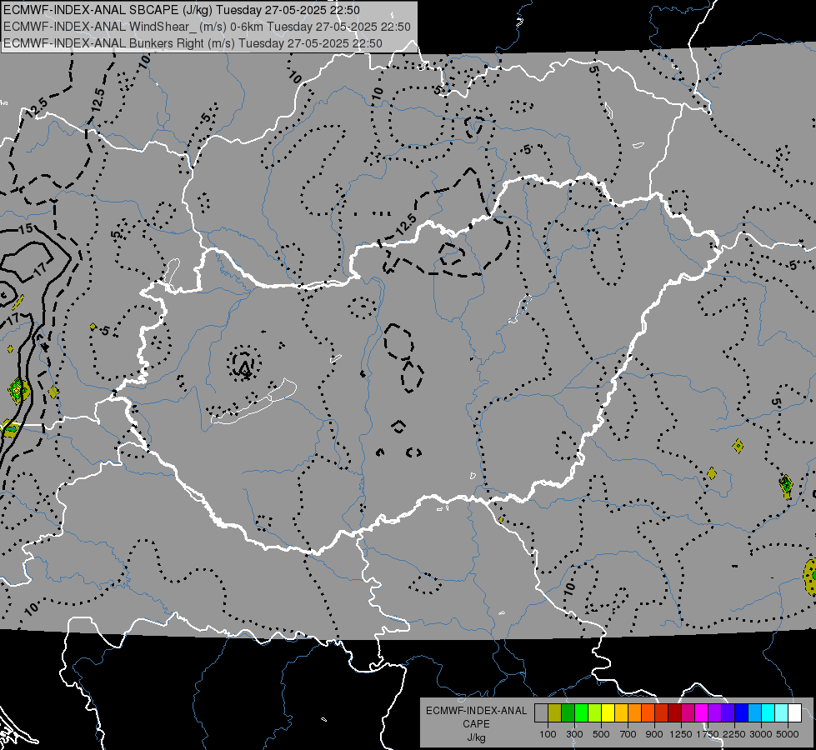This screenshot has width=816, height=750.
Task: Click the olive swatch right of 100 tick
Action: pos(555,712)
